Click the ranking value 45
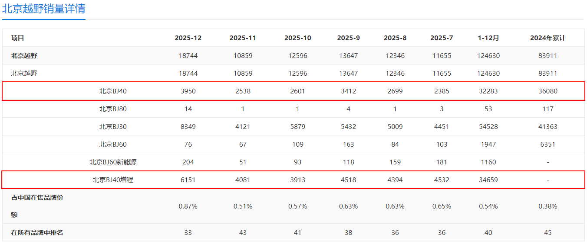 click(547, 233)
